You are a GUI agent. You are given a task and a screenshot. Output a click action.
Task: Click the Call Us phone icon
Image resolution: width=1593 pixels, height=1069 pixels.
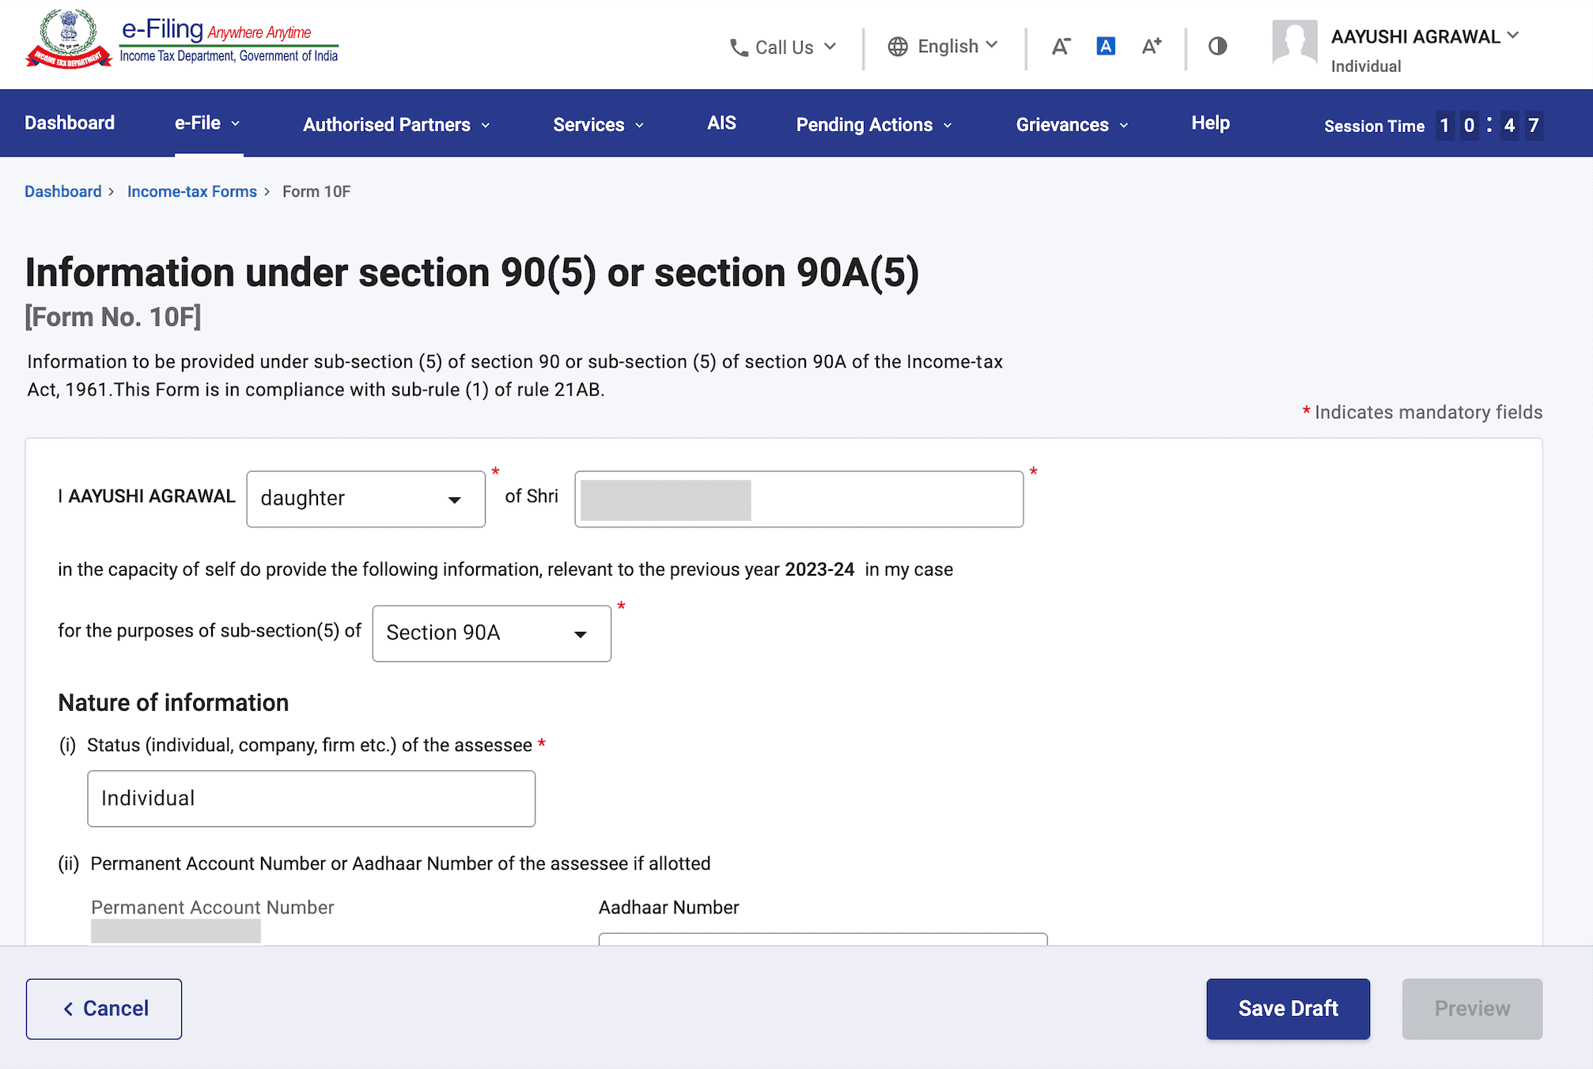(x=739, y=47)
